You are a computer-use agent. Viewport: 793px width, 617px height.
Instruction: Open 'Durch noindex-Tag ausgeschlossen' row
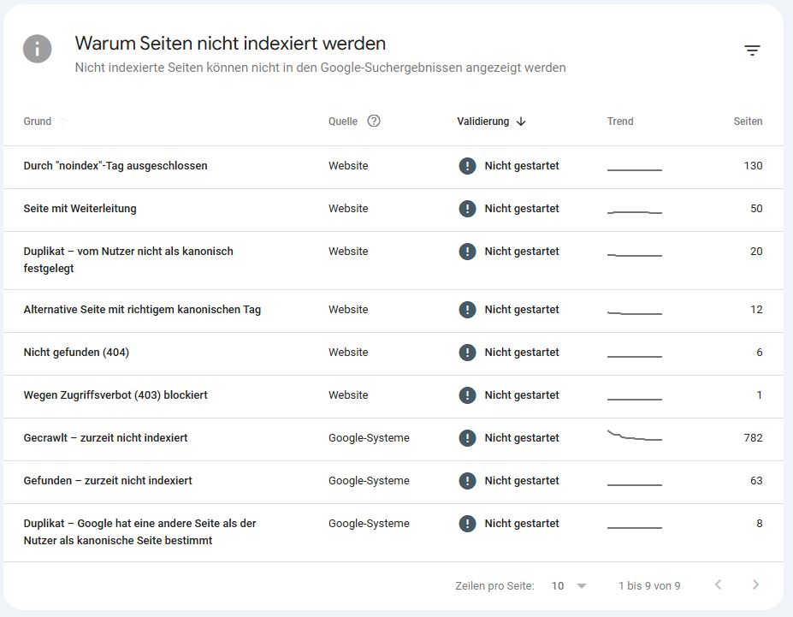(x=115, y=166)
